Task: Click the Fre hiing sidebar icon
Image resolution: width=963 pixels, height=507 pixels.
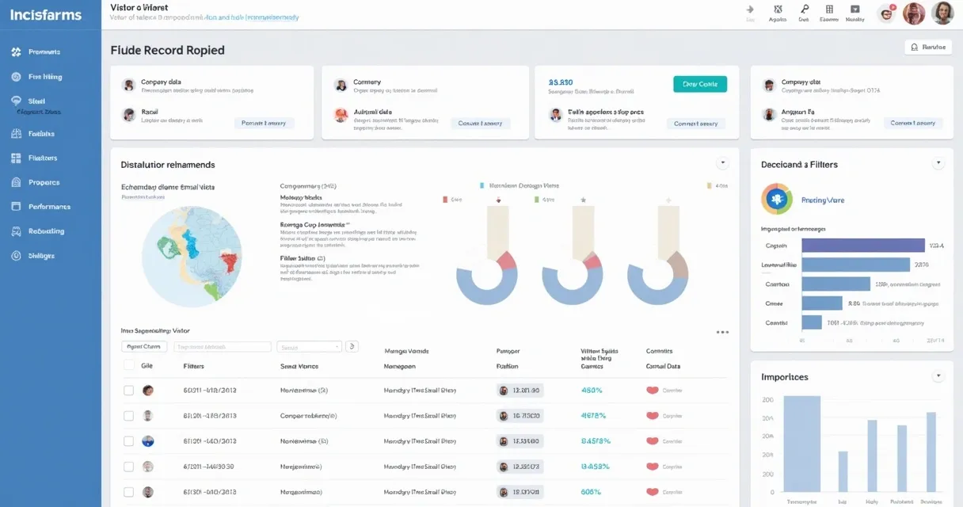Action: [16, 77]
